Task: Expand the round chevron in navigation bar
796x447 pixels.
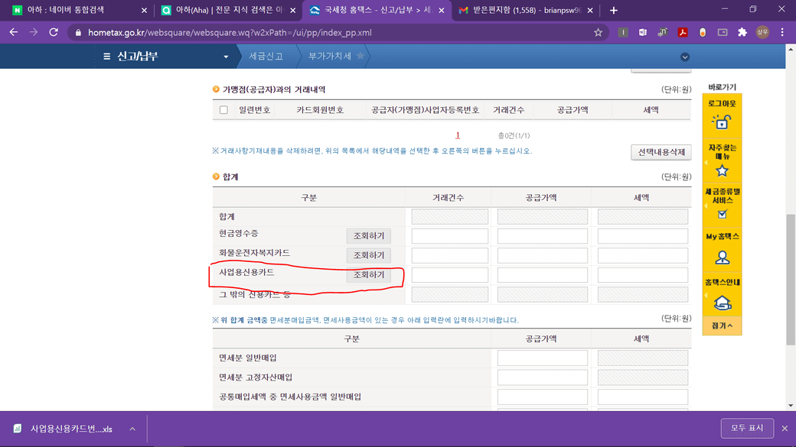Action: point(685,57)
